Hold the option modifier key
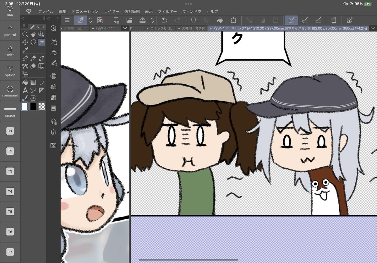The height and width of the screenshot is (263, 377). [10, 71]
